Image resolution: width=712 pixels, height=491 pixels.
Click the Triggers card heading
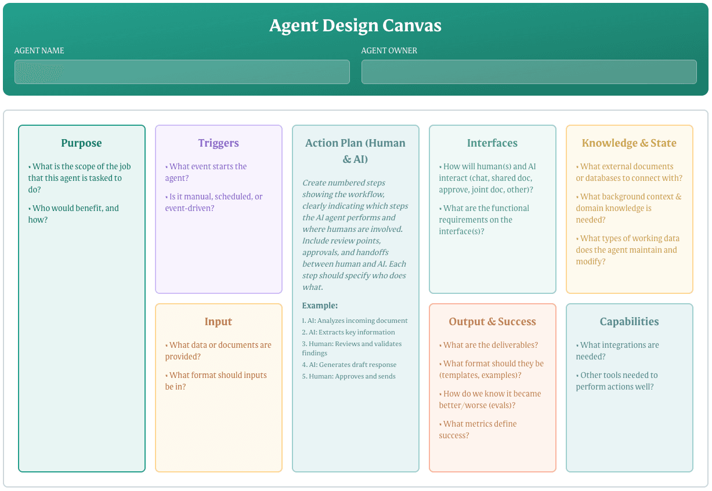click(218, 143)
